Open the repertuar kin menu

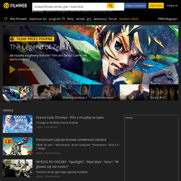(38, 19)
